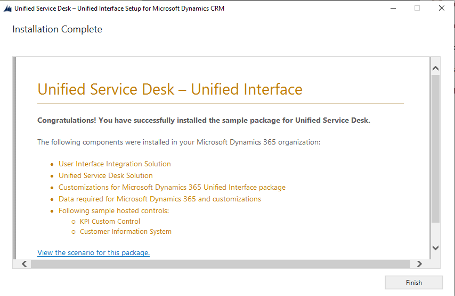Click the horizontal scrollbar left arrow

click(24, 264)
